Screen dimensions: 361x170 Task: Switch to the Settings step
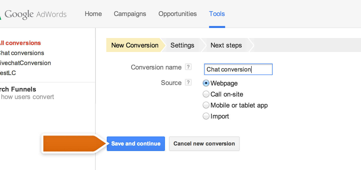(x=182, y=45)
